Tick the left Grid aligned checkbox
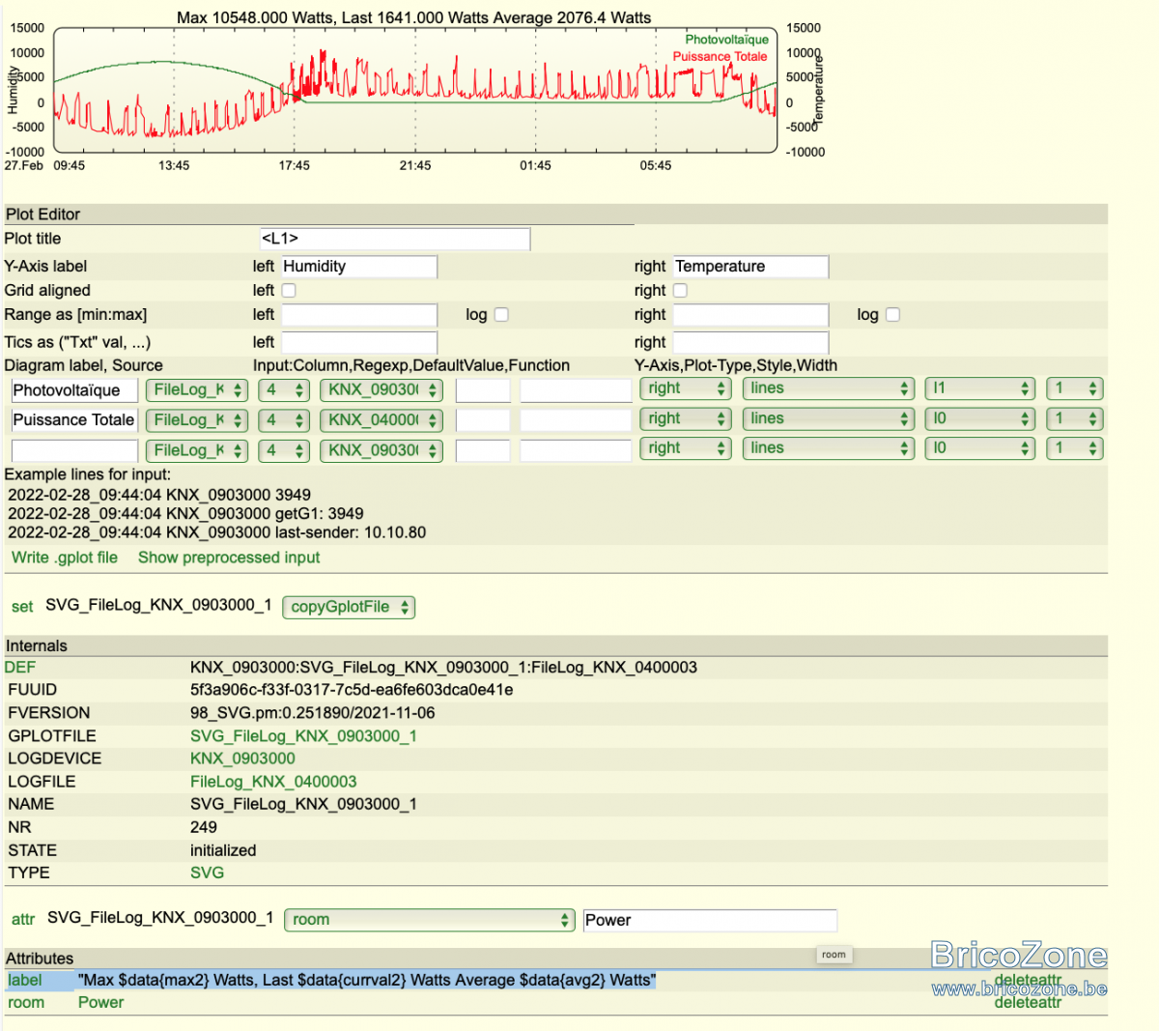This screenshot has width=1159, height=1031. pos(289,290)
